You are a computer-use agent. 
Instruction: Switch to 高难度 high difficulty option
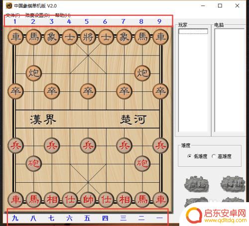[222, 156]
